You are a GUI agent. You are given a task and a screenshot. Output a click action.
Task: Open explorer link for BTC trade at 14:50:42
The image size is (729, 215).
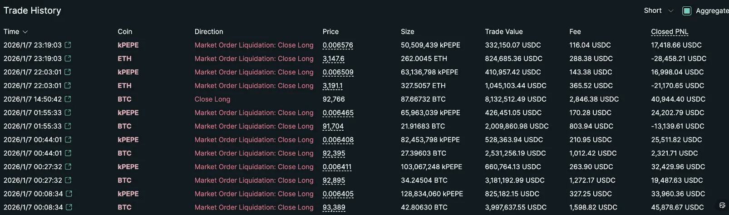coord(68,99)
